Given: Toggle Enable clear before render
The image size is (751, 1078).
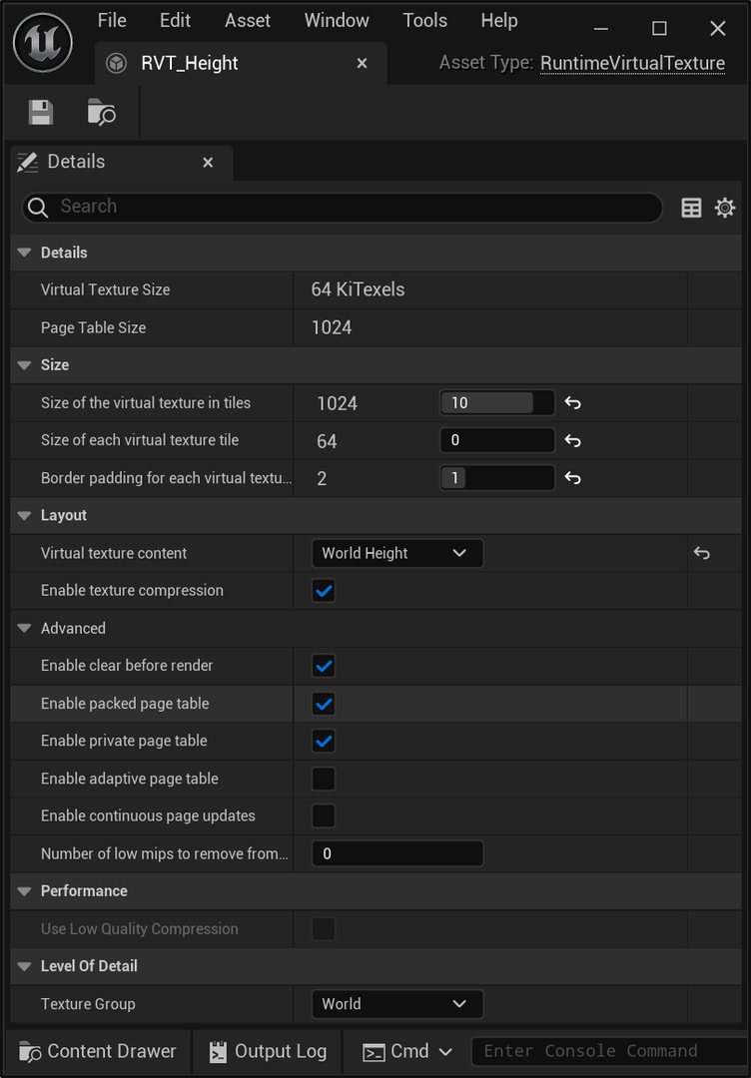Looking at the screenshot, I should tap(323, 666).
